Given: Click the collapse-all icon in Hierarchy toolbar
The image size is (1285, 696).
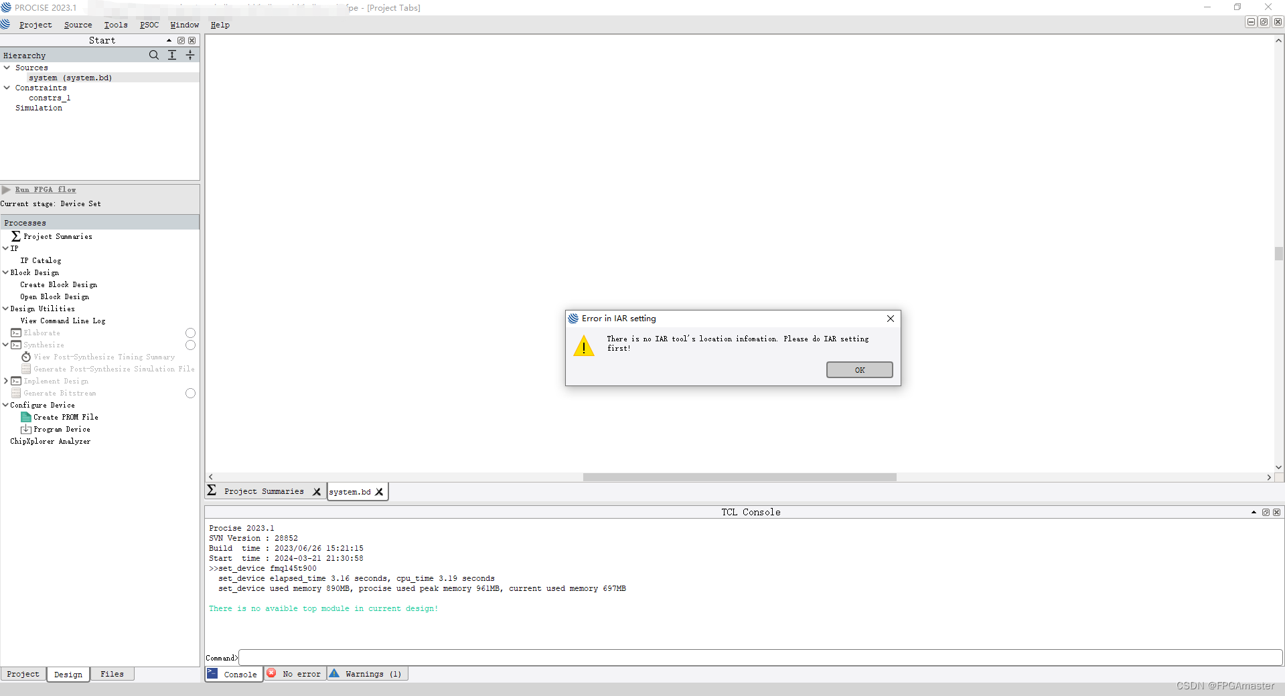Looking at the screenshot, I should [190, 55].
